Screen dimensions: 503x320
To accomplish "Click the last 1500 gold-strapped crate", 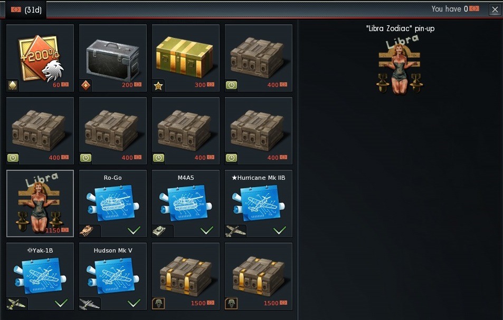I will (x=259, y=276).
